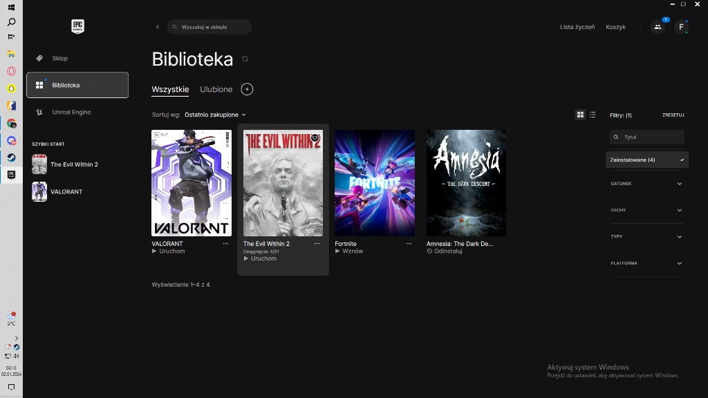This screenshot has height=398, width=708.
Task: Expand the GATUNEK filter section
Action: pos(646,184)
